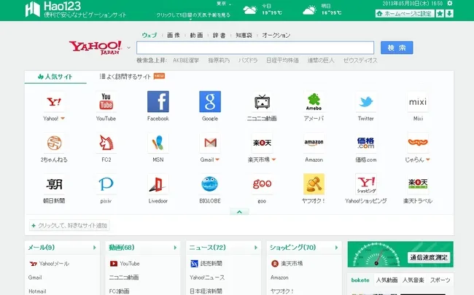Click the YouTube icon in popular sites
This screenshot has width=474, height=295.
(106, 102)
